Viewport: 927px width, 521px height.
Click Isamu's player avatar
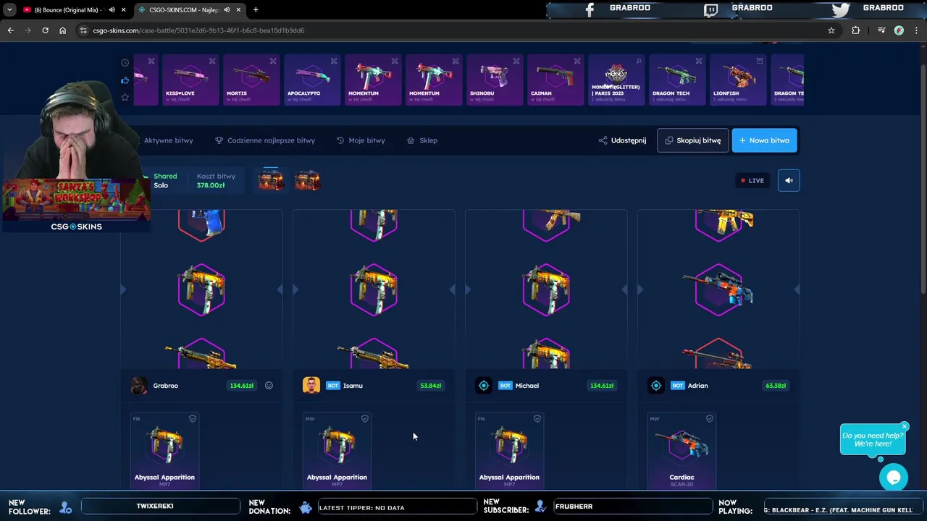click(x=311, y=386)
